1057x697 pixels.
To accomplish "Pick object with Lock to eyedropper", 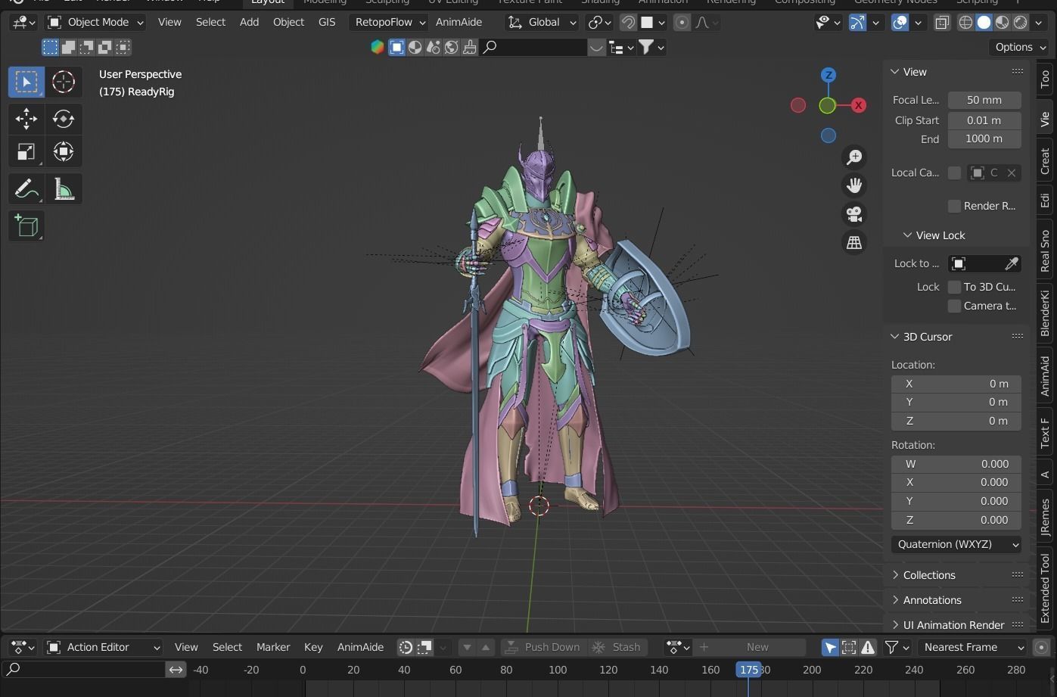I will pyautogui.click(x=1011, y=263).
